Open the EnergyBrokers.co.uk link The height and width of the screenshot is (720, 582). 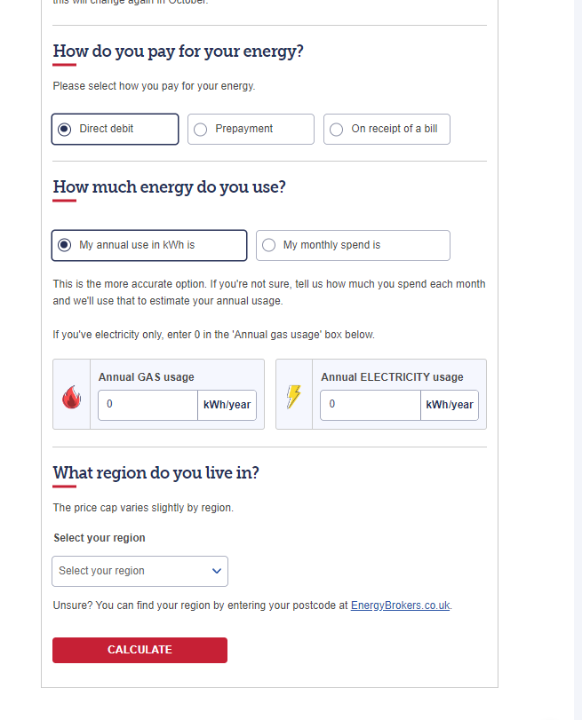click(x=401, y=605)
